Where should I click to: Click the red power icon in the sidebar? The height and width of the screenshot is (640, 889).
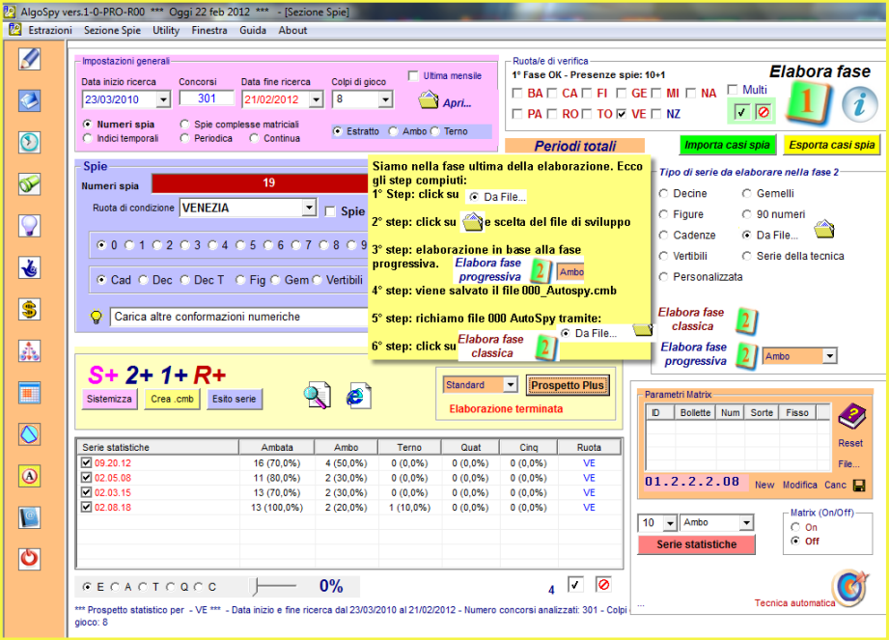click(30, 559)
